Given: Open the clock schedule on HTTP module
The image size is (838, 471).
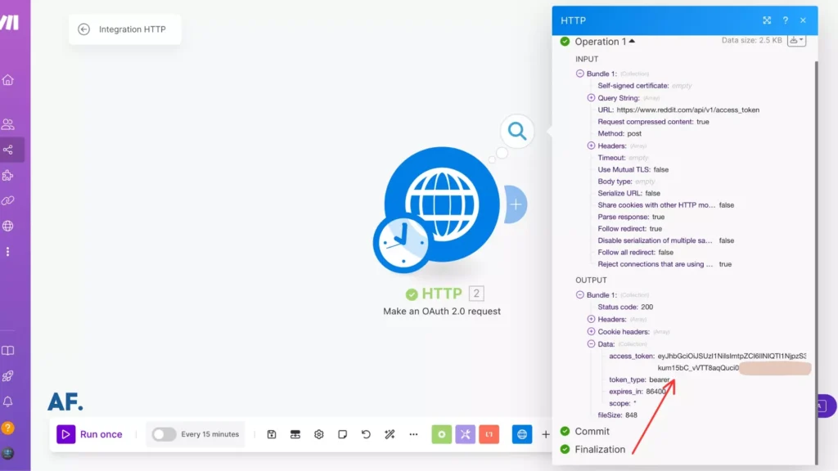Looking at the screenshot, I should pos(402,243).
